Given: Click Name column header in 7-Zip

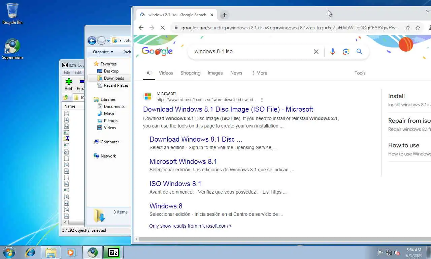Looking at the screenshot, I should pyautogui.click(x=73, y=106).
